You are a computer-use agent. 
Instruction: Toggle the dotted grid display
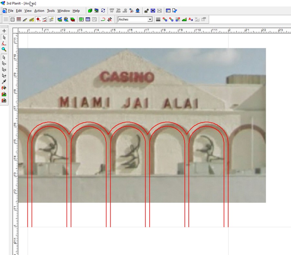click(x=6, y=19)
